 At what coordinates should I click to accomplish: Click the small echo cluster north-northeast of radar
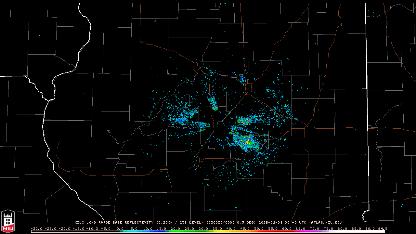[242, 78]
